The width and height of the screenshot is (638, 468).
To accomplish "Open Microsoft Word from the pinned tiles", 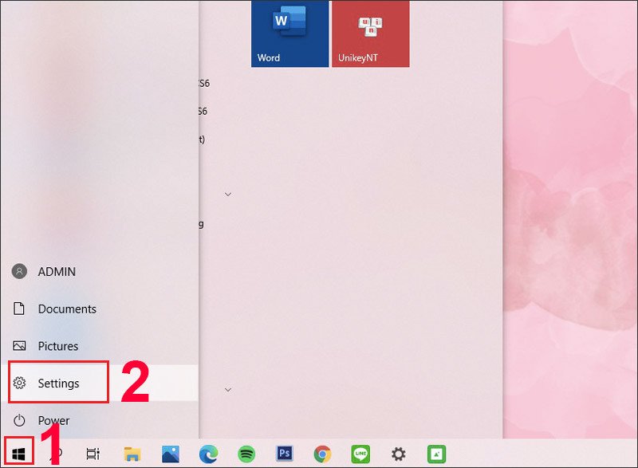I will [x=289, y=32].
